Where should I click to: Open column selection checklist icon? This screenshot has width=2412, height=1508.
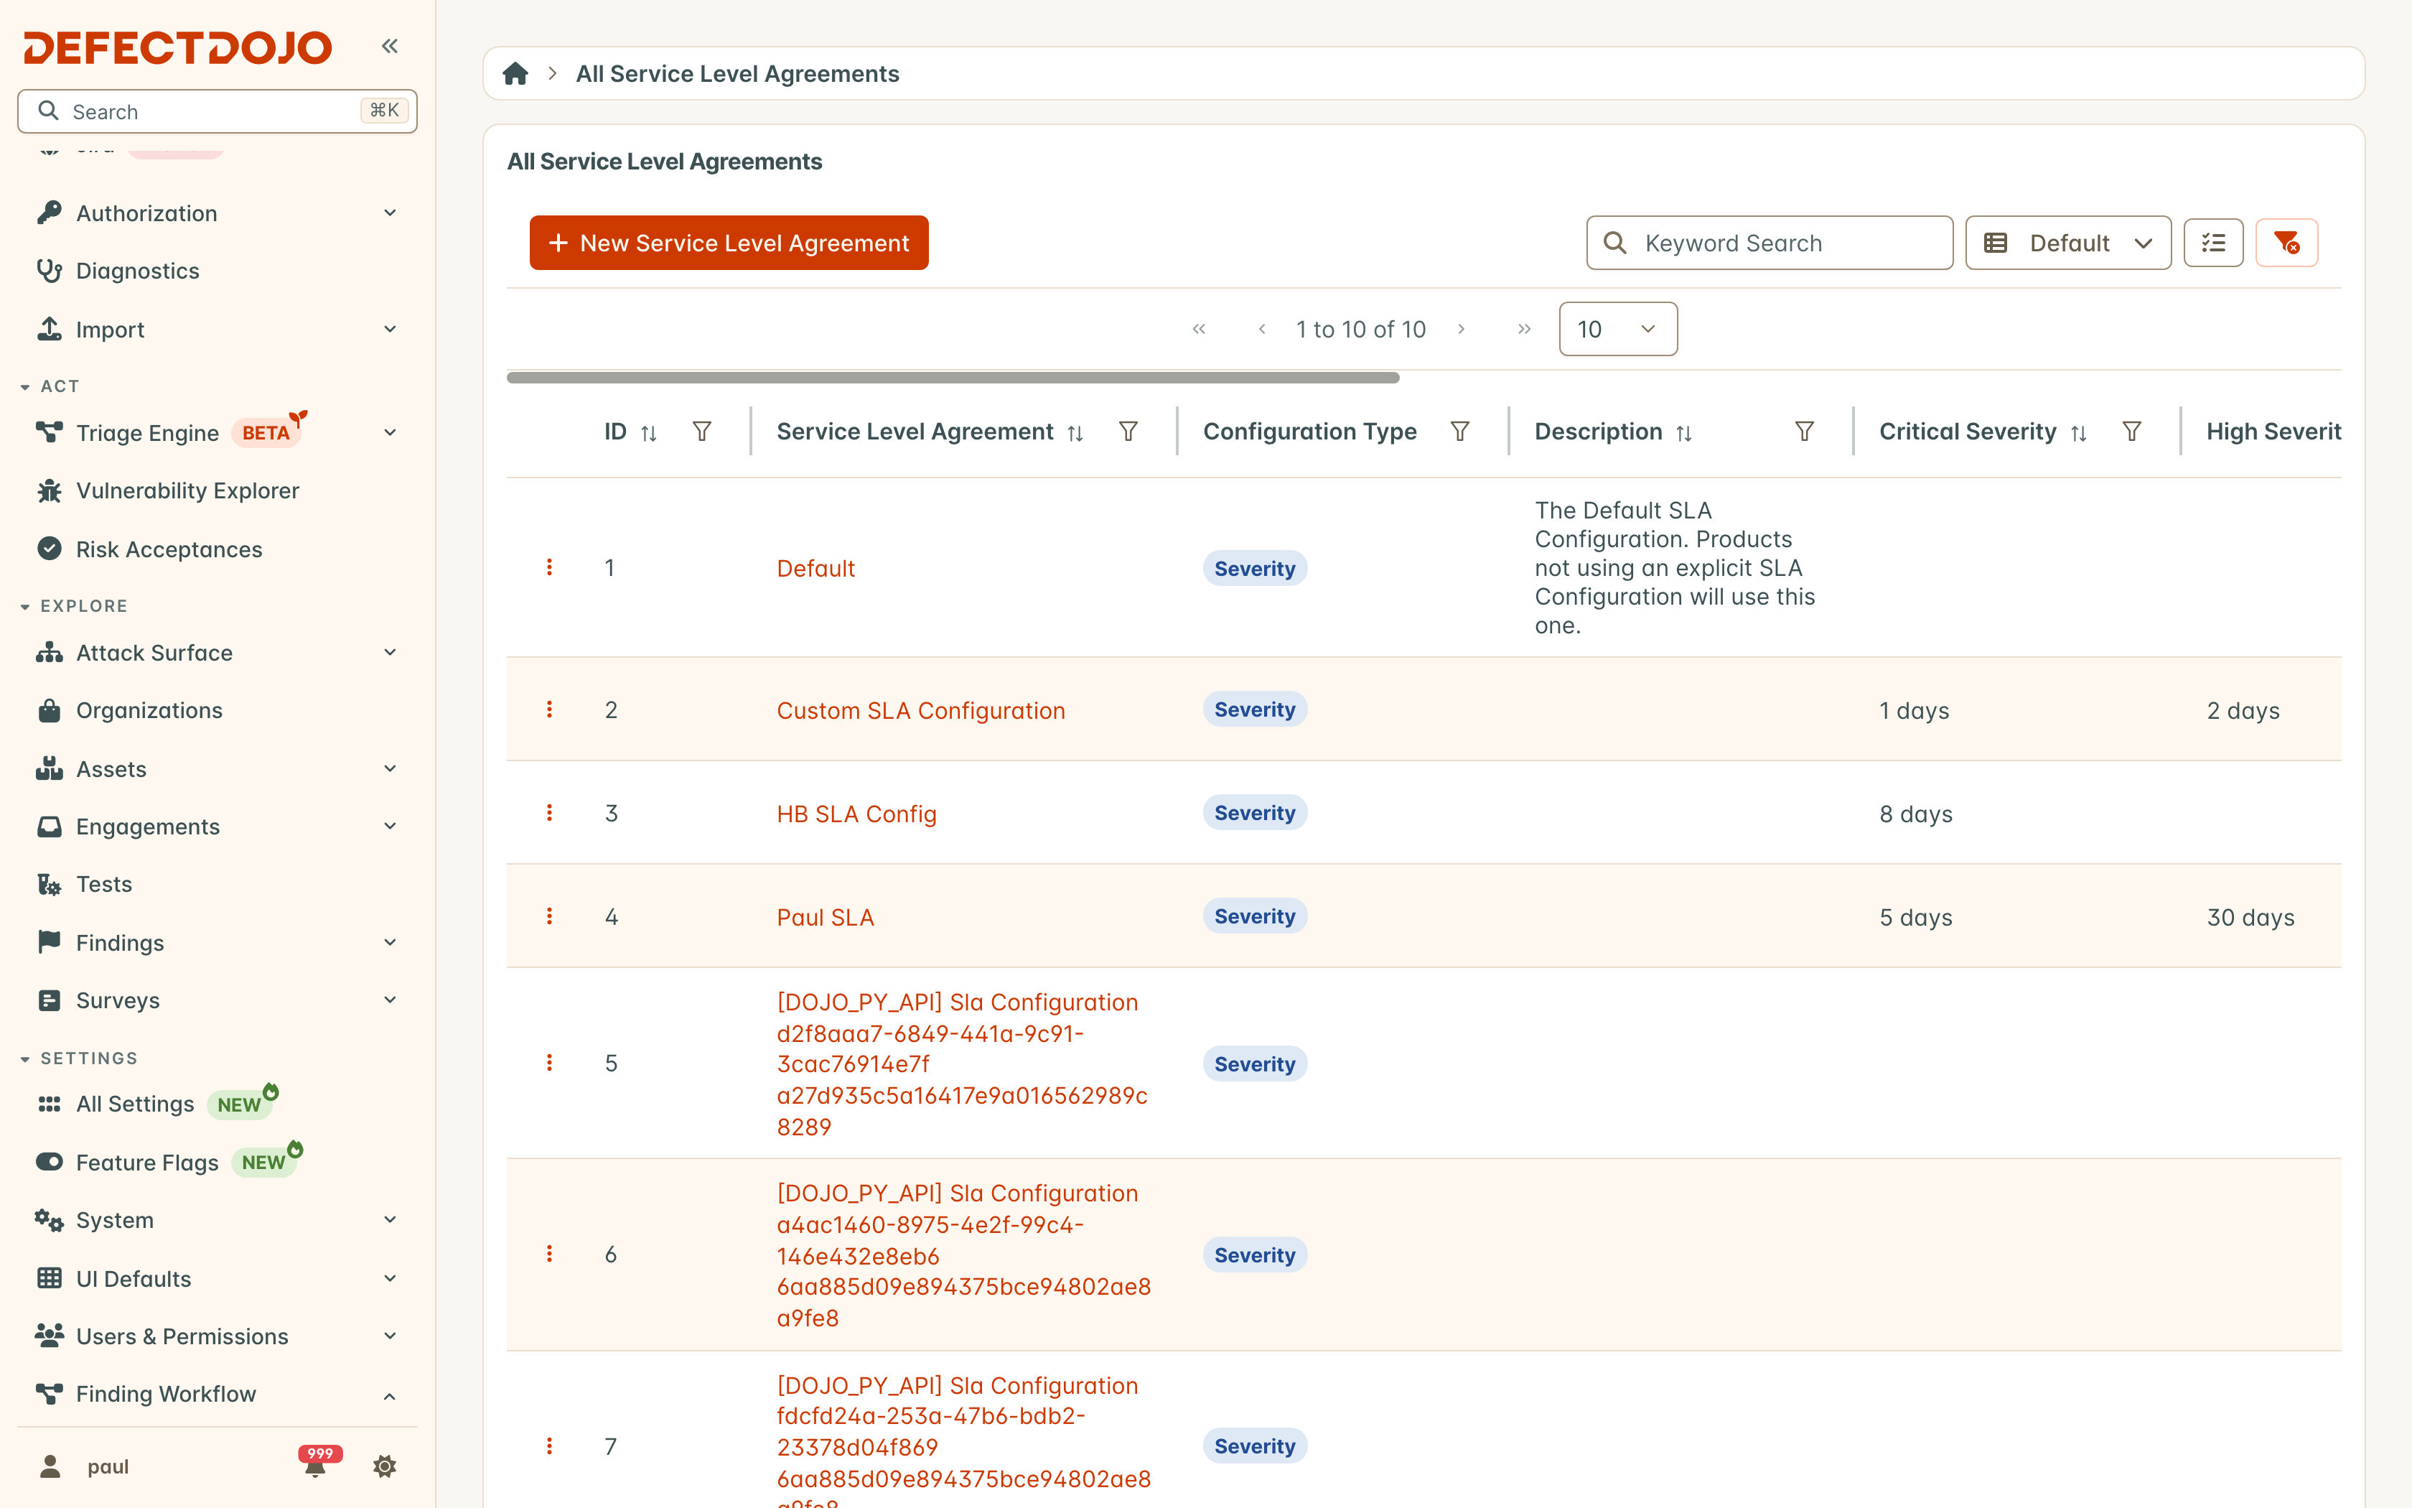(2214, 243)
